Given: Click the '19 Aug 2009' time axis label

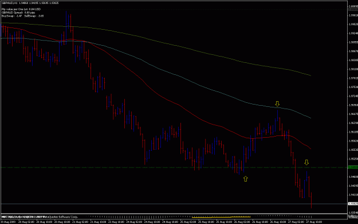Looking at the screenshot, I should click(8, 222).
